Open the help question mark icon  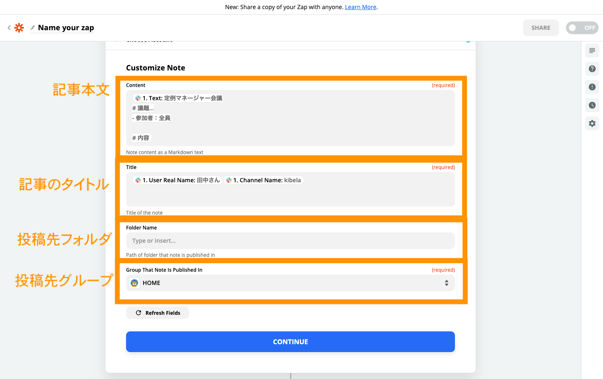(x=592, y=69)
